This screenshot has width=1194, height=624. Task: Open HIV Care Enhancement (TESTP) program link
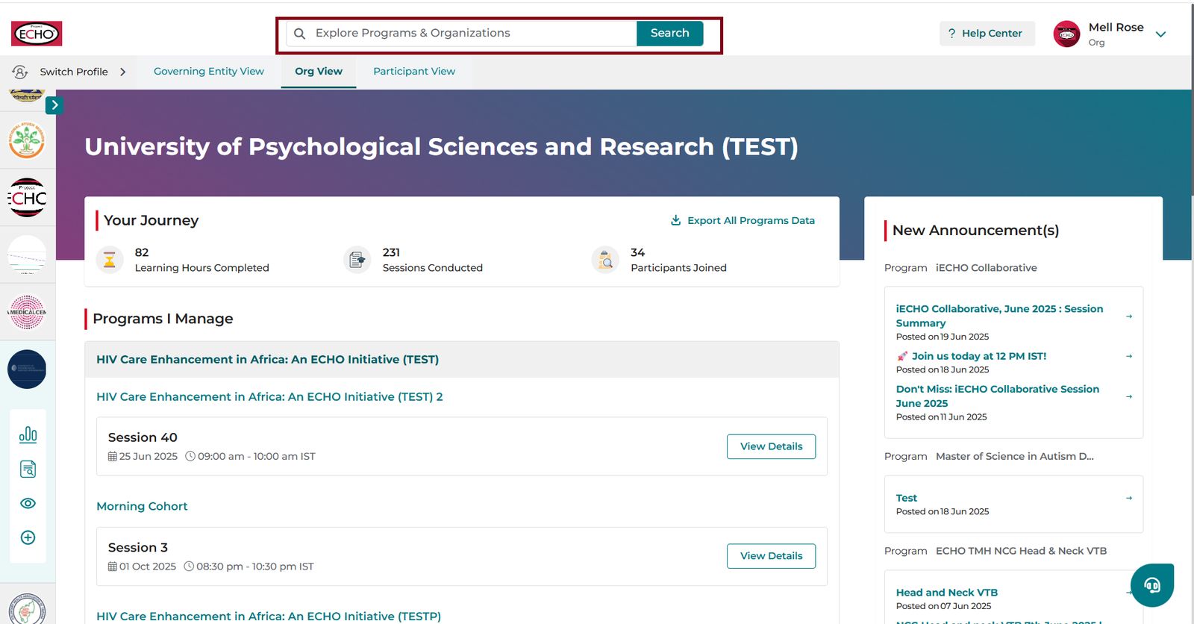(269, 617)
